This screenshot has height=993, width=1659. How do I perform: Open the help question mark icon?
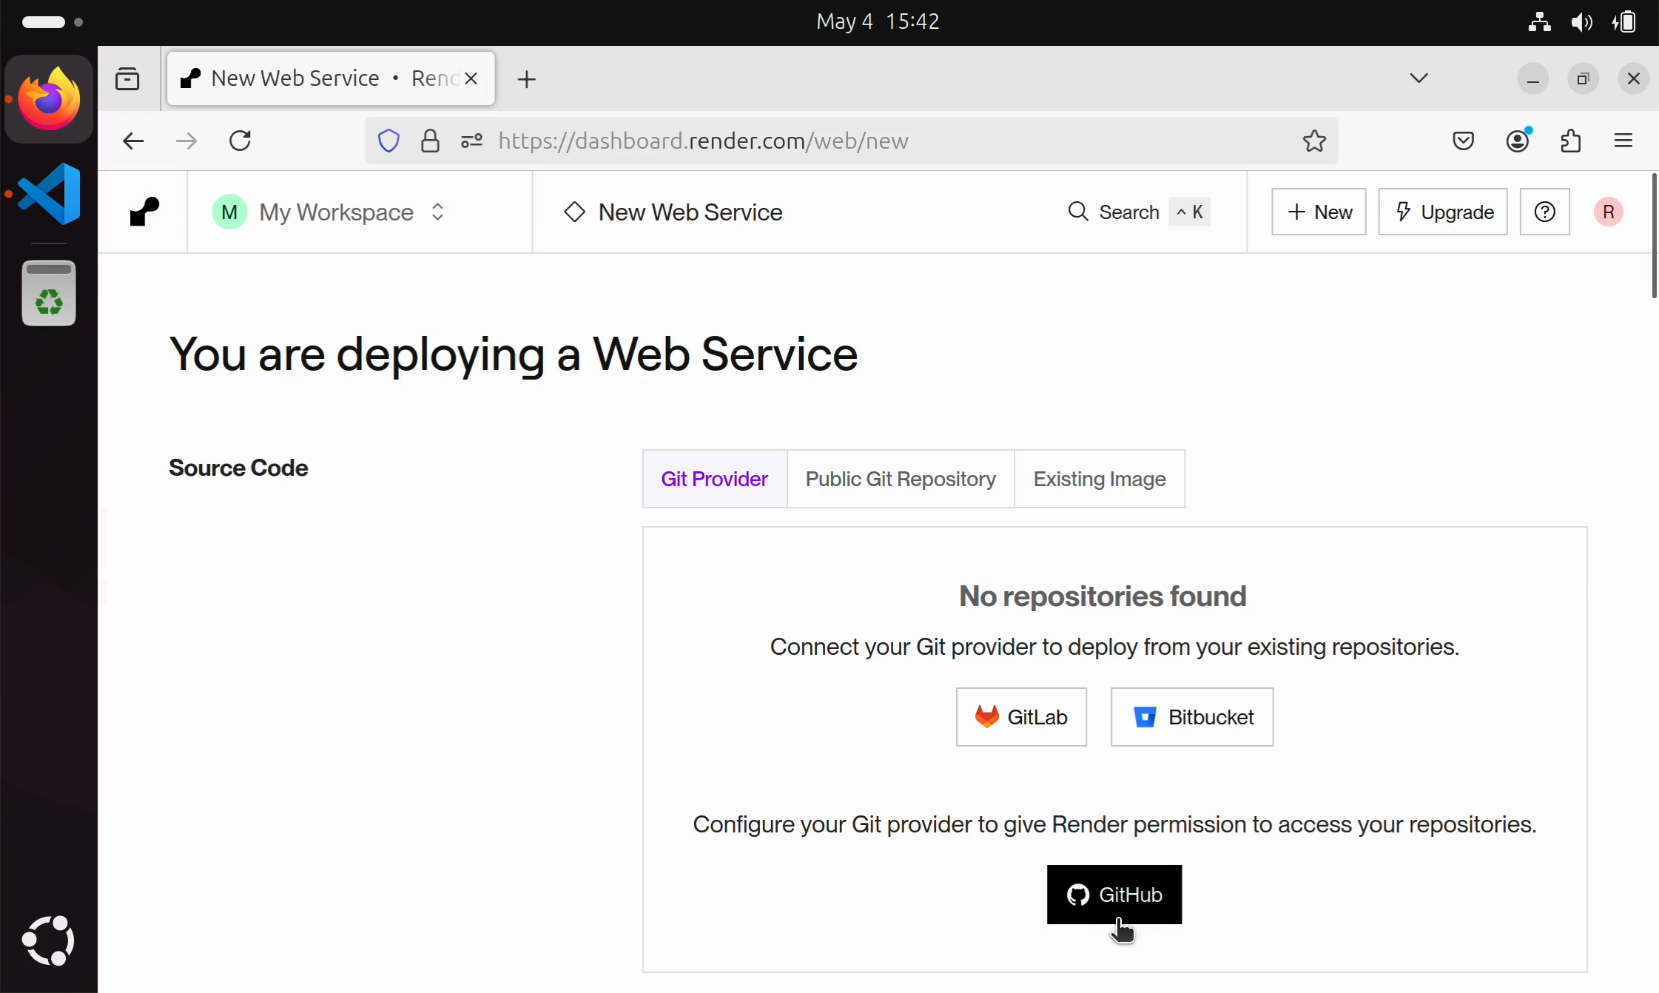(1544, 212)
